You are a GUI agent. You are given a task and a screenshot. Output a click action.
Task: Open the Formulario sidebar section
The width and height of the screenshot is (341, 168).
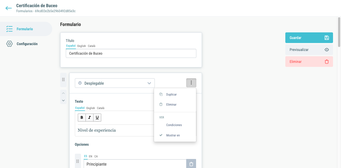pyautogui.click(x=26, y=29)
